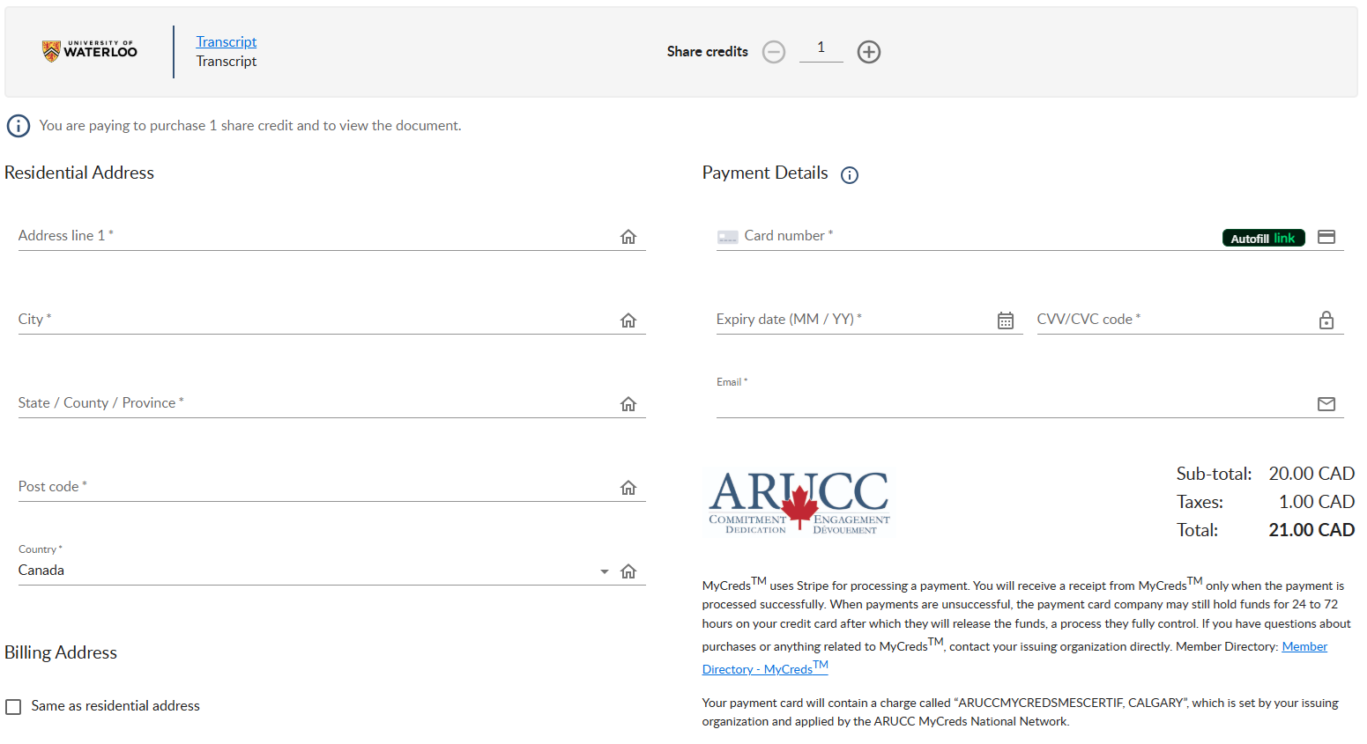
Task: Click the plus icon to add share credits
Action: 868,52
